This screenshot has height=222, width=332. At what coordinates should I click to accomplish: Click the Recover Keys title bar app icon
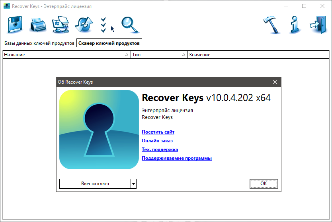click(x=7, y=6)
